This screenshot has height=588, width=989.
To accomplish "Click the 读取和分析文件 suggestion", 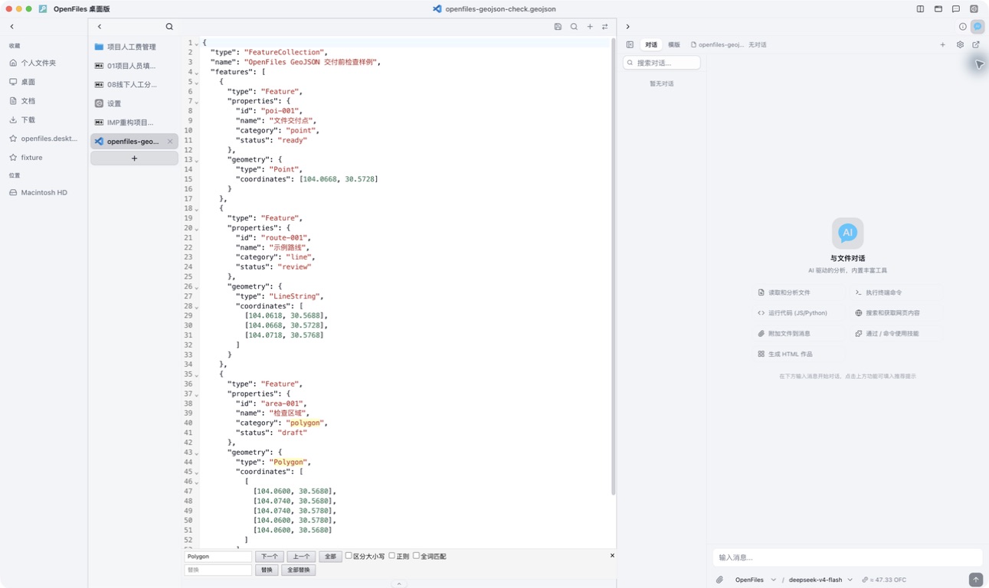I will click(x=785, y=292).
